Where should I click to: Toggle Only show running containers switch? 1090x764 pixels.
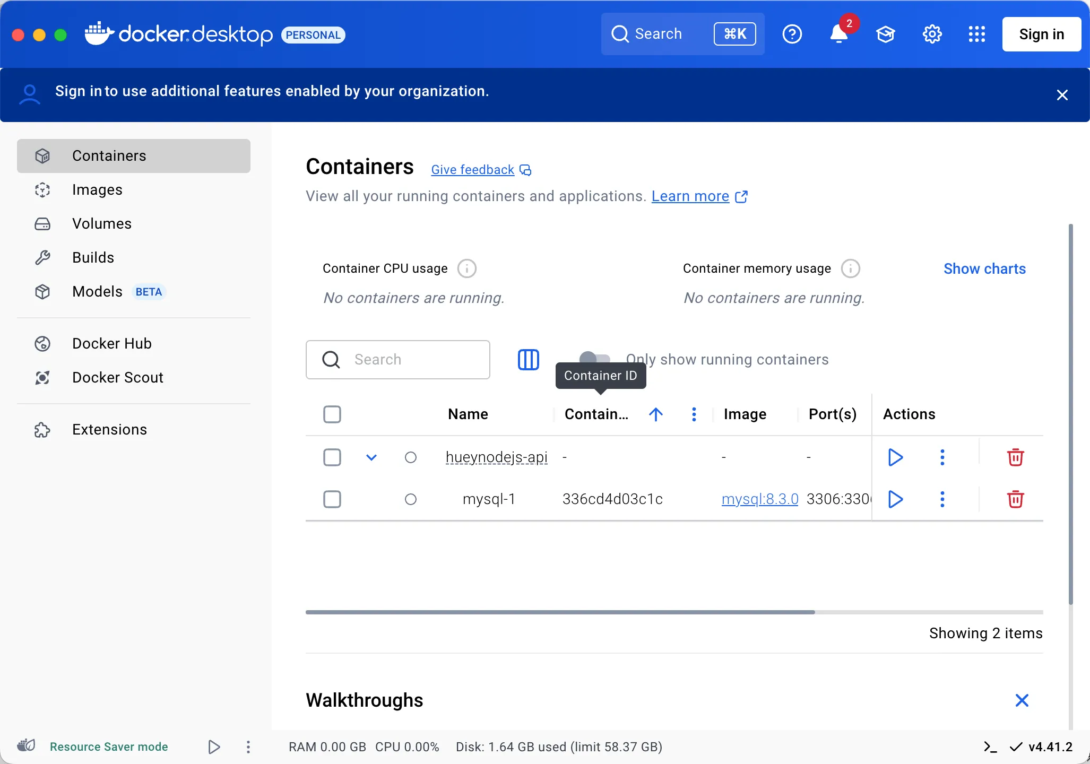[x=594, y=359]
